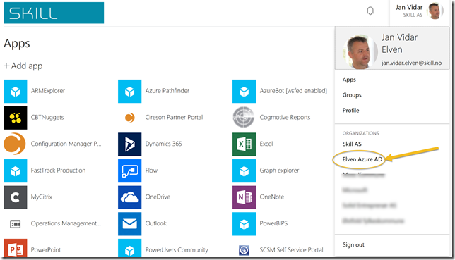Open the Excel app icon
455x260 pixels.
pos(244,144)
